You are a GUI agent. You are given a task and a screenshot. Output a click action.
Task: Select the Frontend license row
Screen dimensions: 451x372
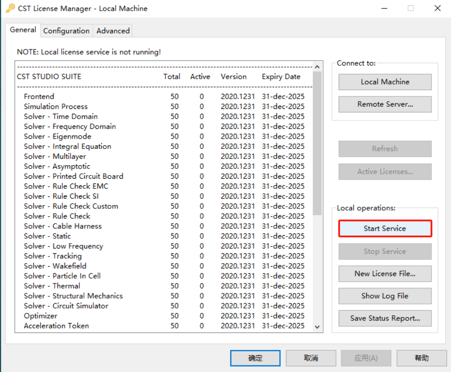point(164,96)
